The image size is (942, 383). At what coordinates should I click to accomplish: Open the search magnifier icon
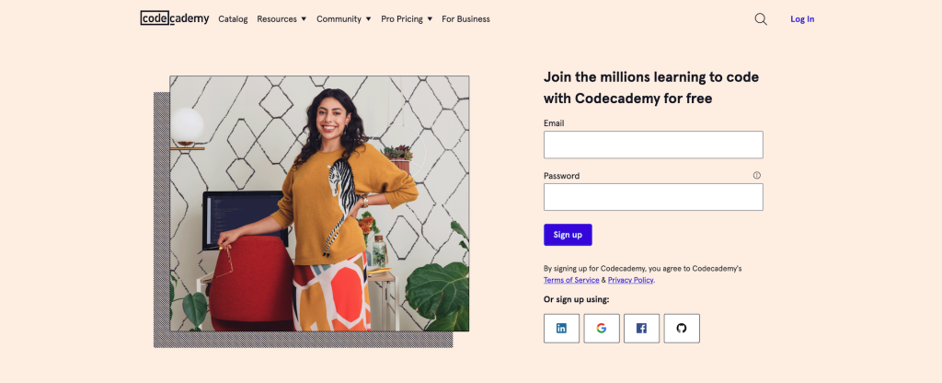pyautogui.click(x=761, y=19)
